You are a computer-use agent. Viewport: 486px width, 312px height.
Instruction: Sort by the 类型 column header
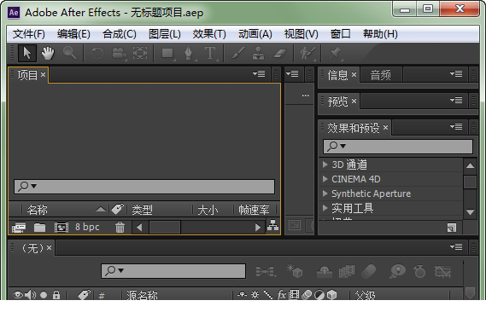click(x=143, y=210)
